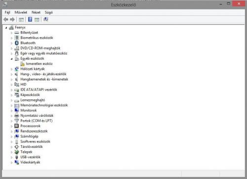Click the Hangbemenetek és -kimenetek speaker icon
The image size is (247, 179).
point(17,79)
